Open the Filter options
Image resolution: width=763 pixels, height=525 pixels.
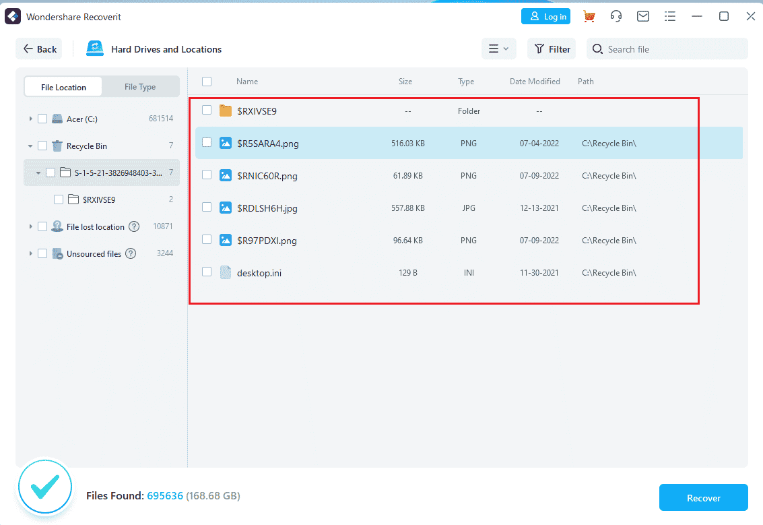tap(552, 49)
